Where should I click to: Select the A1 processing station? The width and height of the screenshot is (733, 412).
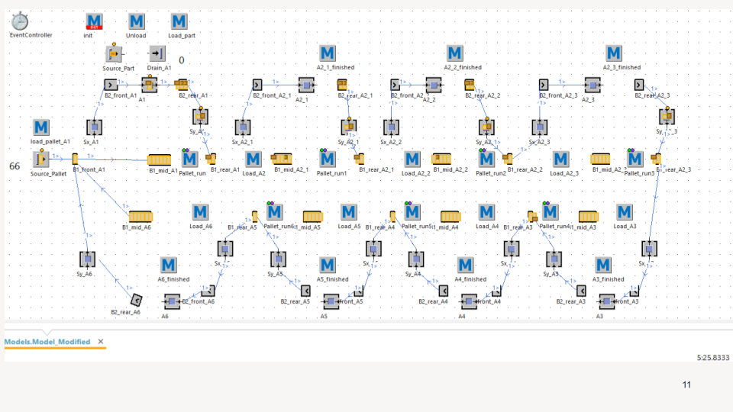tap(150, 85)
